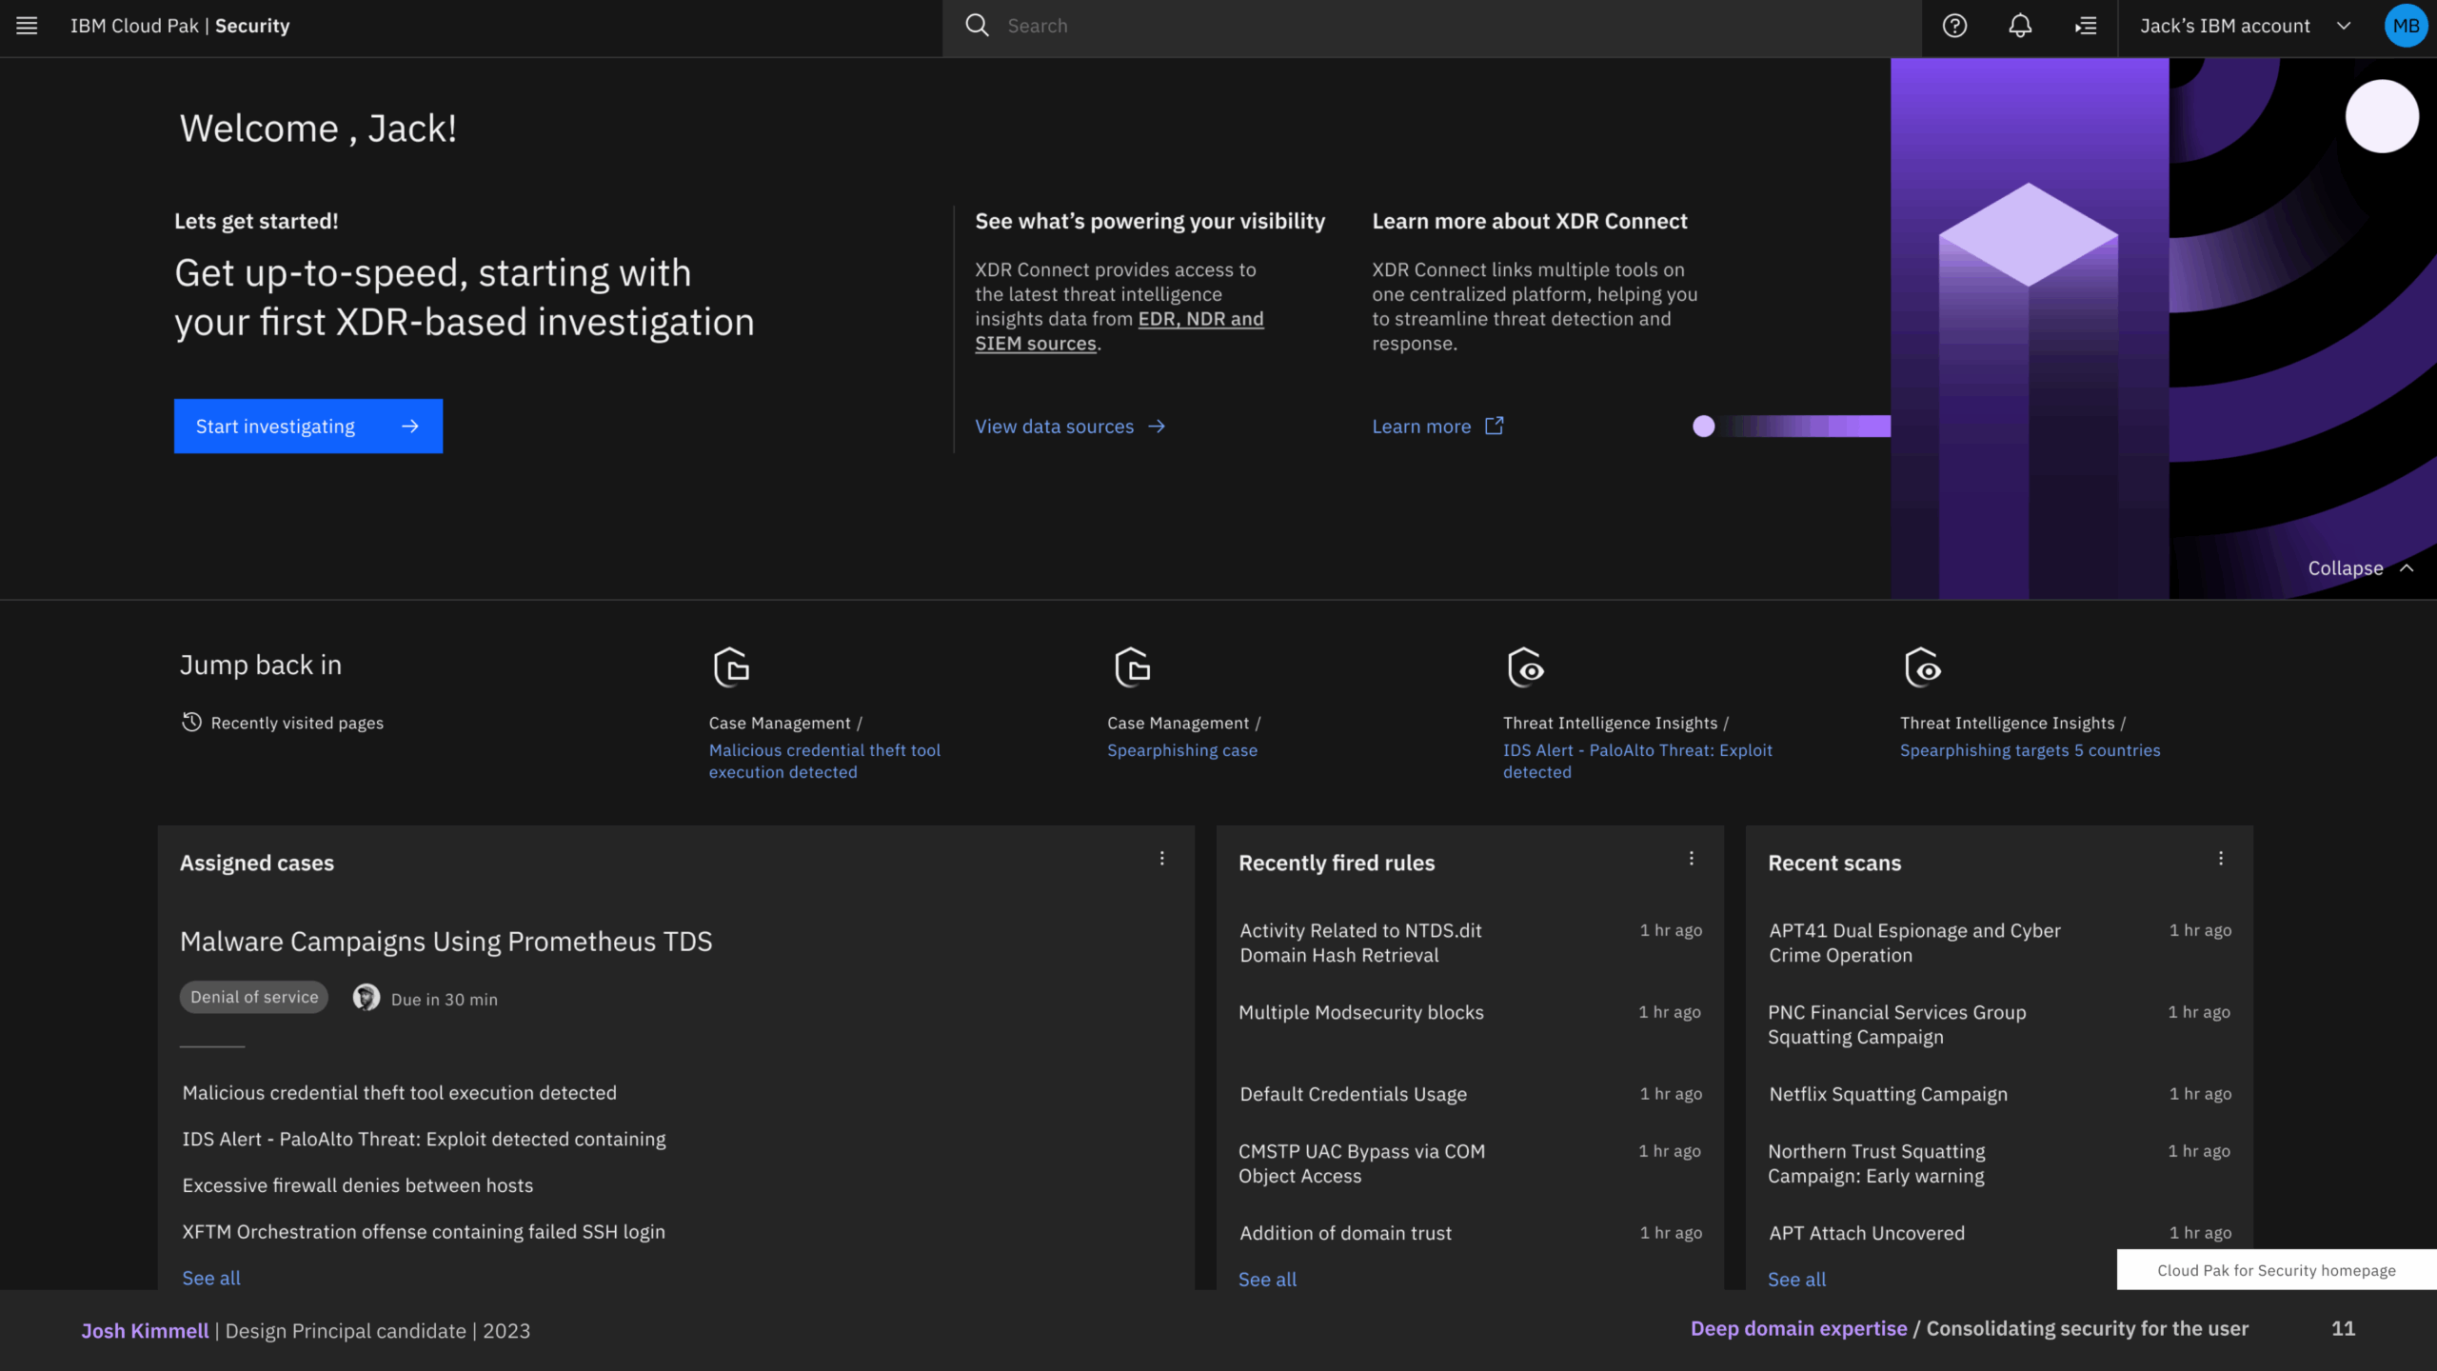See all recently fired rules

1267,1280
